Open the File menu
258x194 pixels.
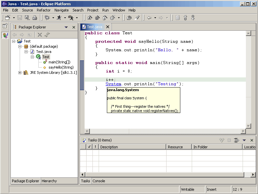[6, 10]
